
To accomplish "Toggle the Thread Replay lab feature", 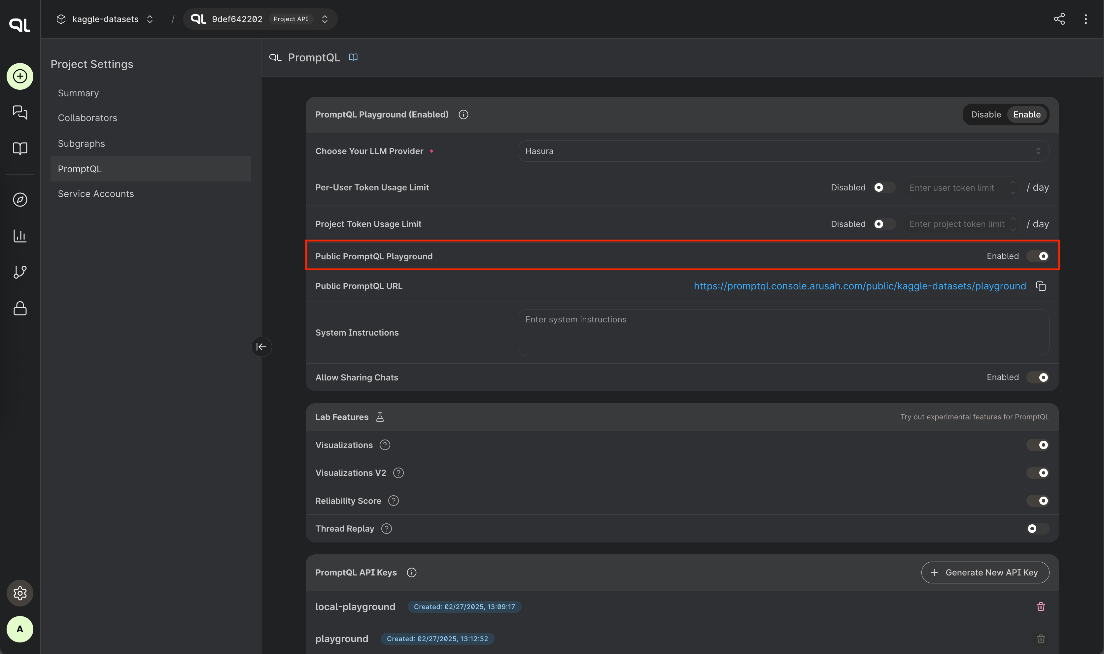I will pyautogui.click(x=1037, y=528).
